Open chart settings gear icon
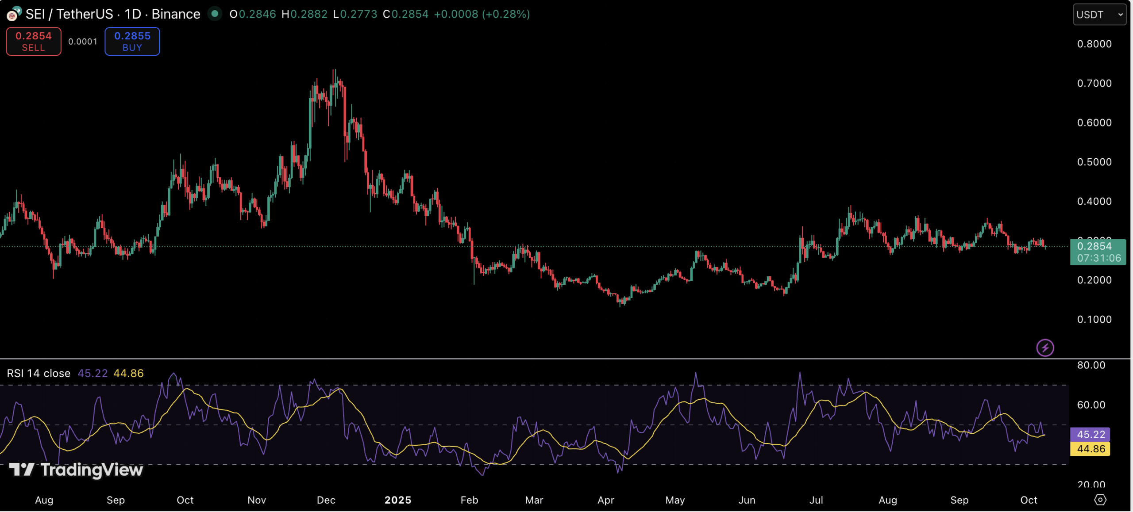 tap(1100, 500)
